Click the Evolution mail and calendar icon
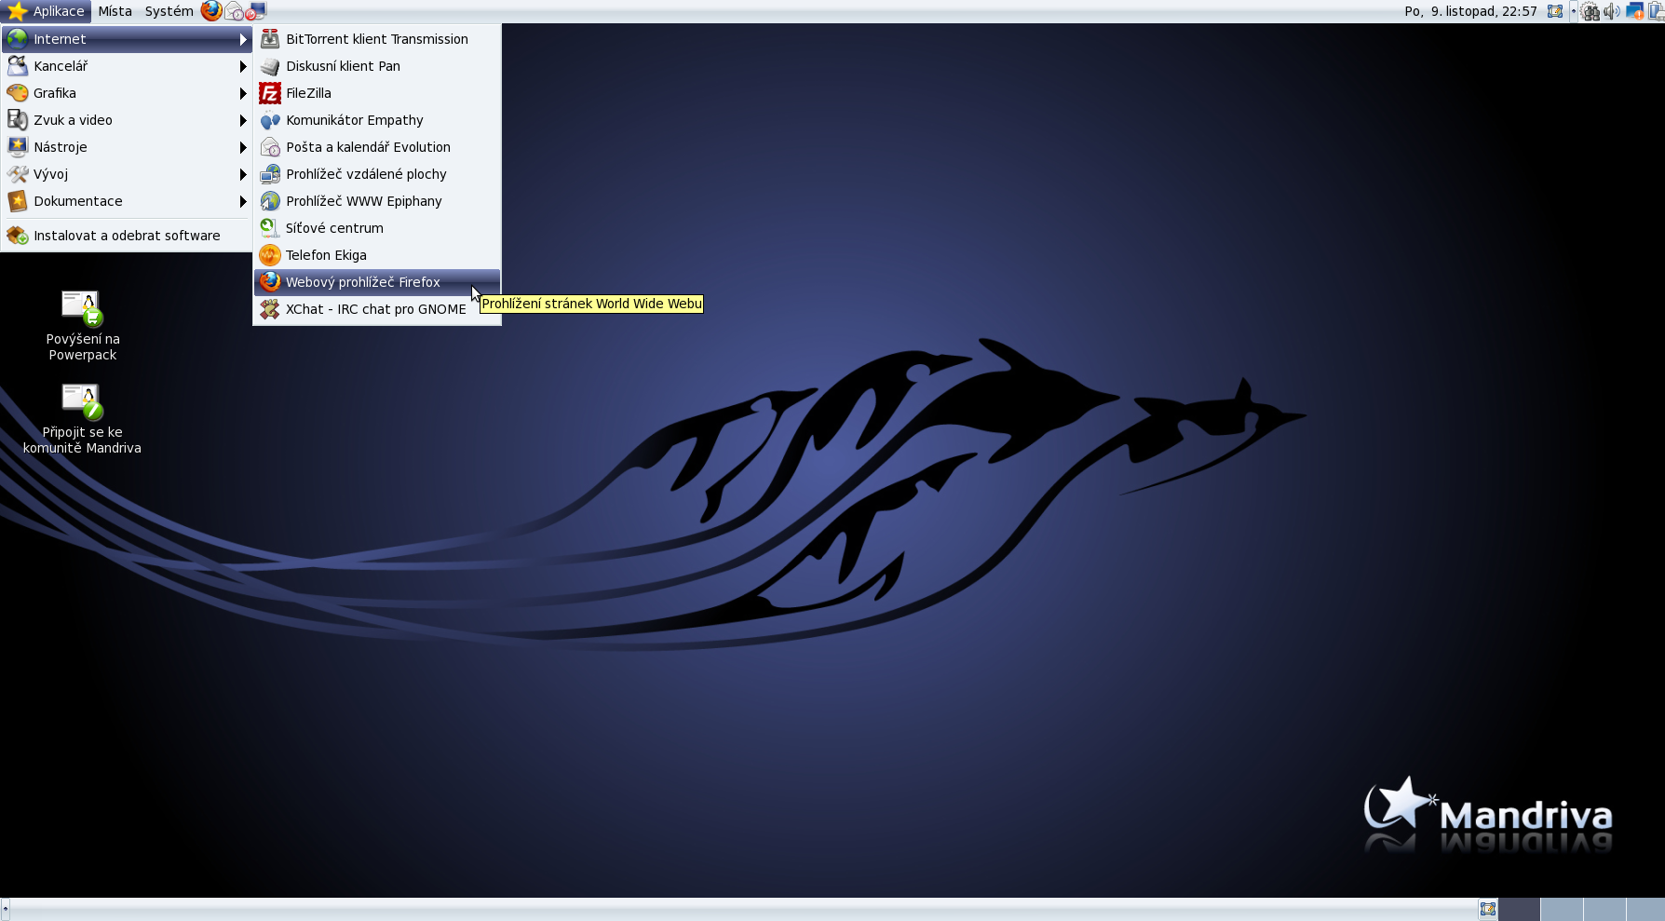1665x921 pixels. (x=270, y=147)
